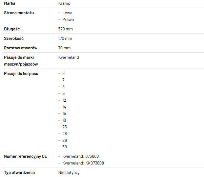The width and height of the screenshot is (204, 177).
Task: Select body number 6 in list
Action: [x=63, y=74]
